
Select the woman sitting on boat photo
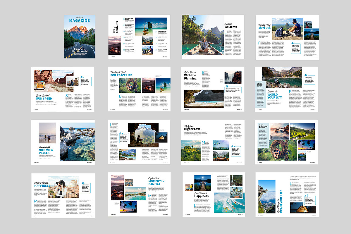tap(203, 35)
